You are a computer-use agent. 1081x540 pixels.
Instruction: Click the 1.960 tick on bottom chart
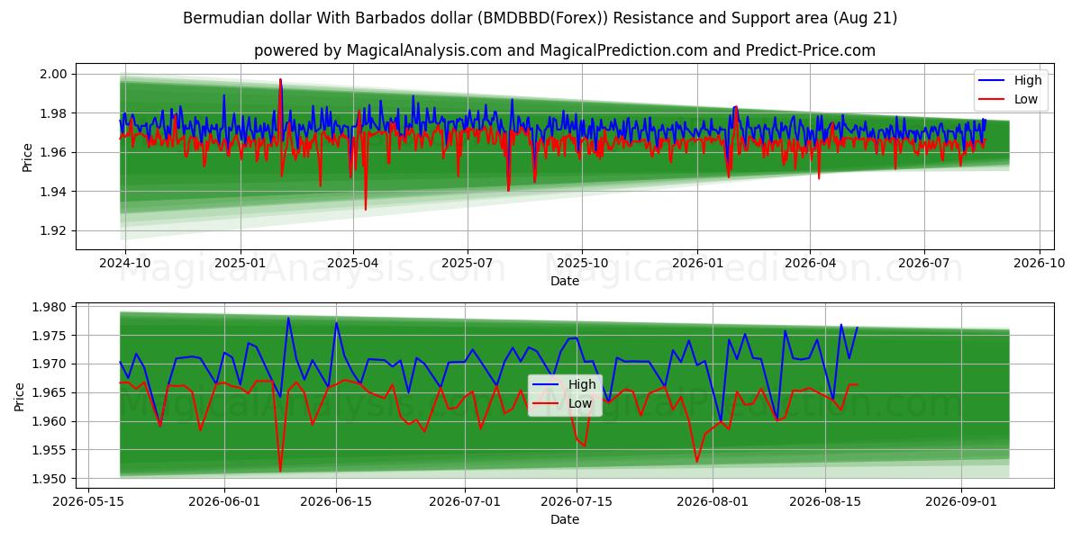50,421
